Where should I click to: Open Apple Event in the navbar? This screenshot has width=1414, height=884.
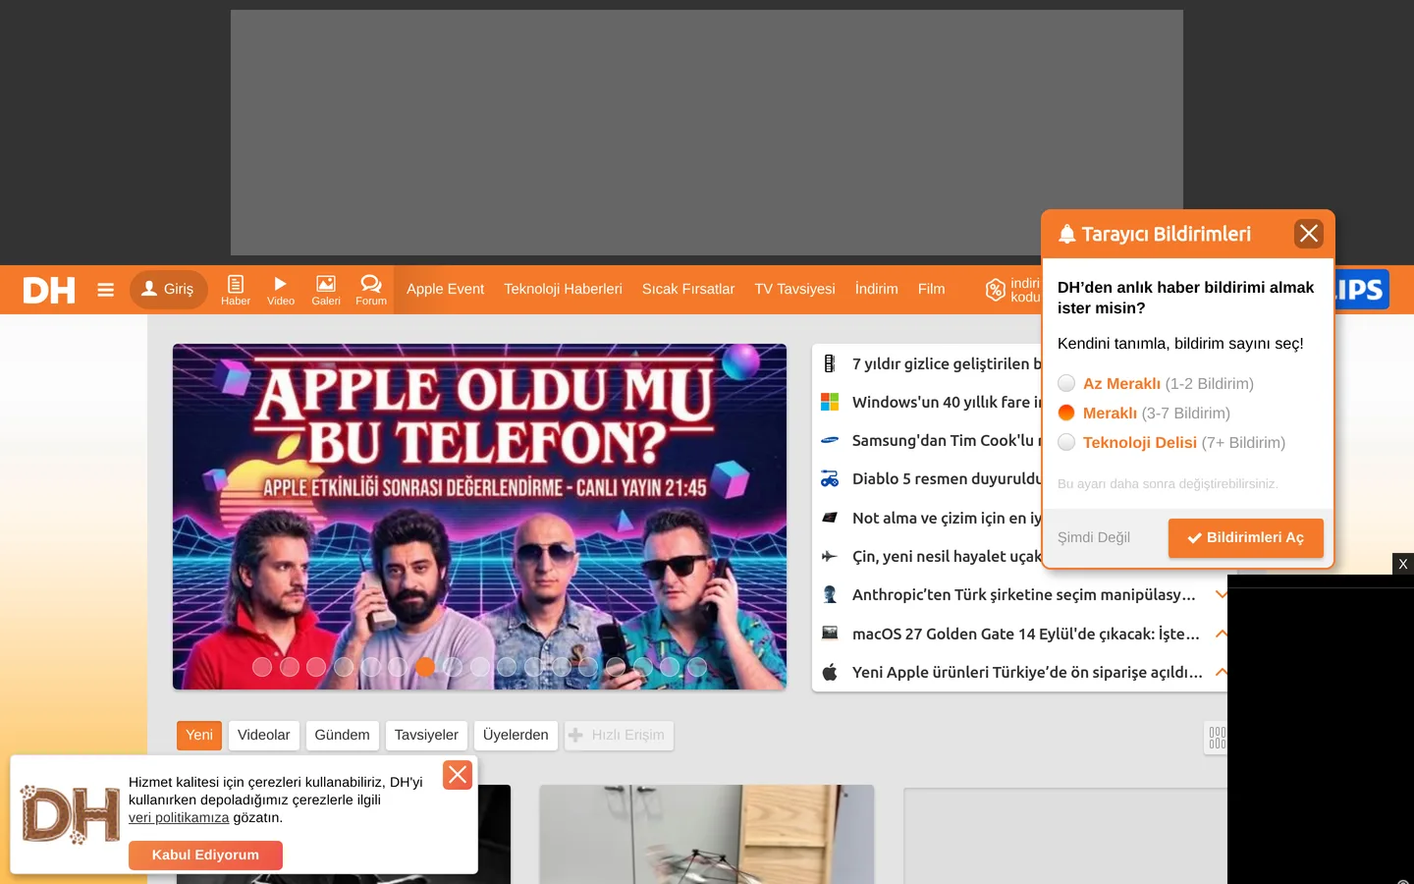[445, 289]
